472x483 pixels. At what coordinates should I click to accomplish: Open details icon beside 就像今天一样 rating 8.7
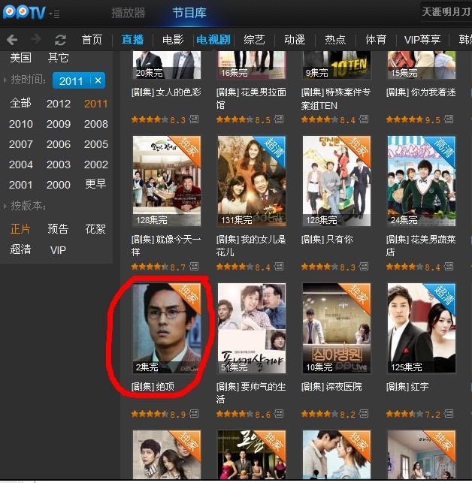tap(194, 266)
